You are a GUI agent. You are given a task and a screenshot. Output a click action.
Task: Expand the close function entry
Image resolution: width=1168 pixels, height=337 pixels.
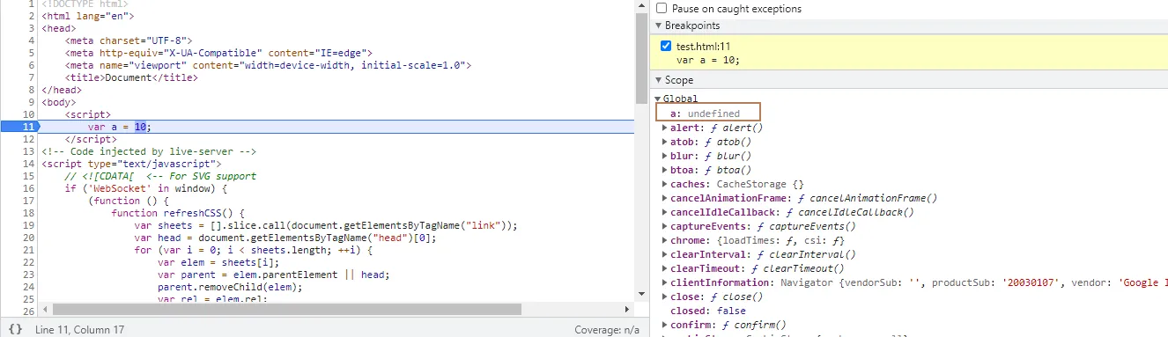coord(665,297)
